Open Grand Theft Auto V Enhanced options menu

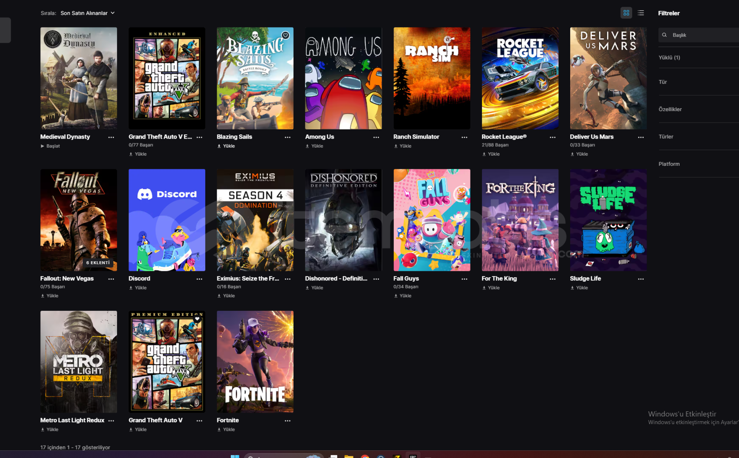tap(199, 137)
